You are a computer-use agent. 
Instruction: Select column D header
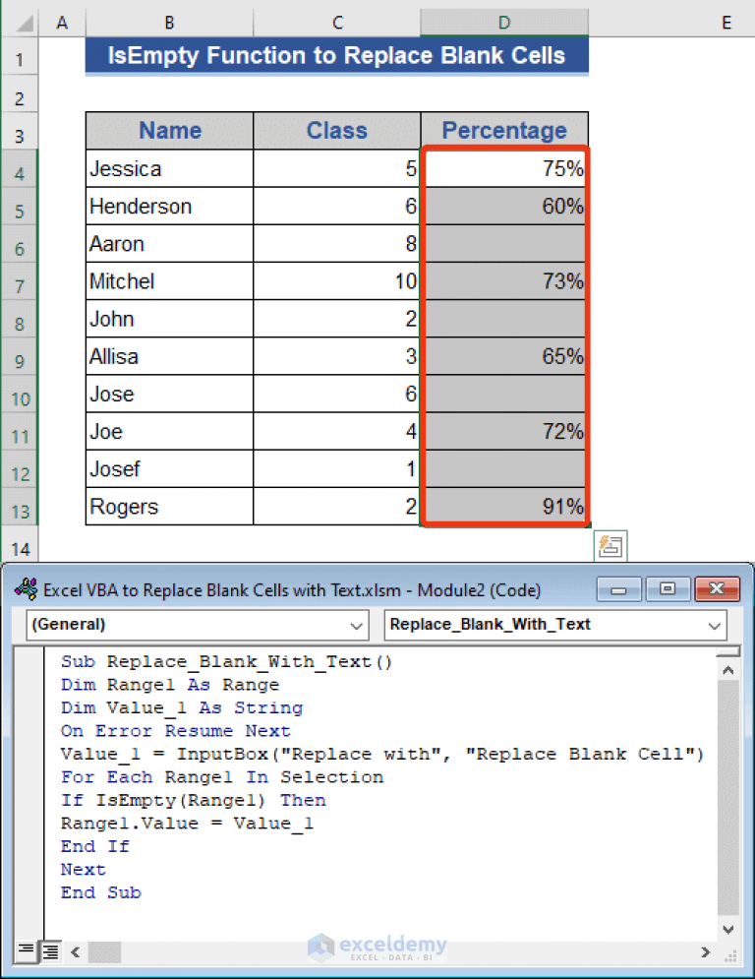[x=504, y=23]
